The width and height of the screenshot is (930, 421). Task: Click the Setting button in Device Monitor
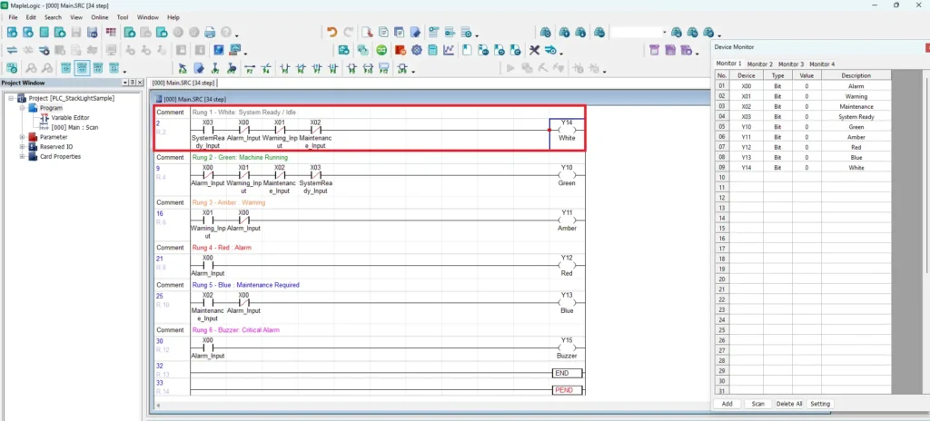click(820, 404)
